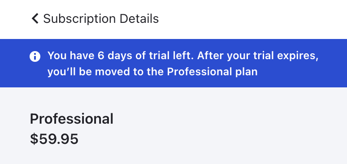The width and height of the screenshot is (347, 164).
Task: Tap the white circled "i" information symbol
Action: [x=35, y=56]
